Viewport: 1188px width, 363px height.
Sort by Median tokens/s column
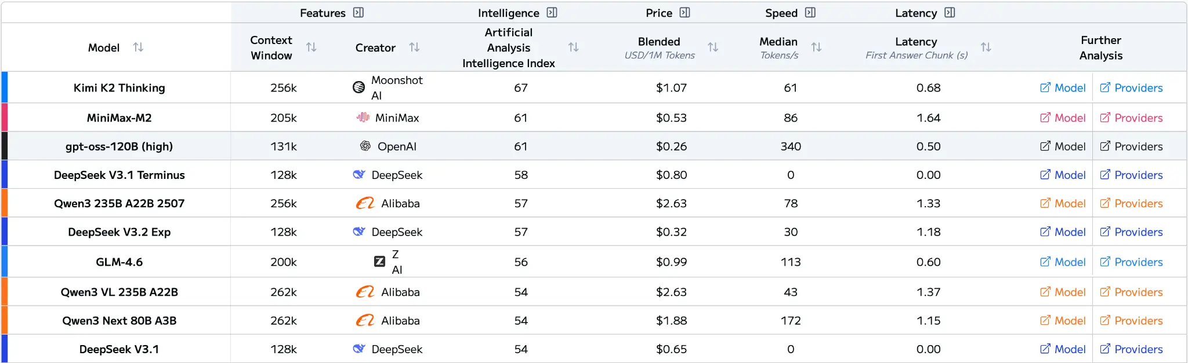coord(816,47)
